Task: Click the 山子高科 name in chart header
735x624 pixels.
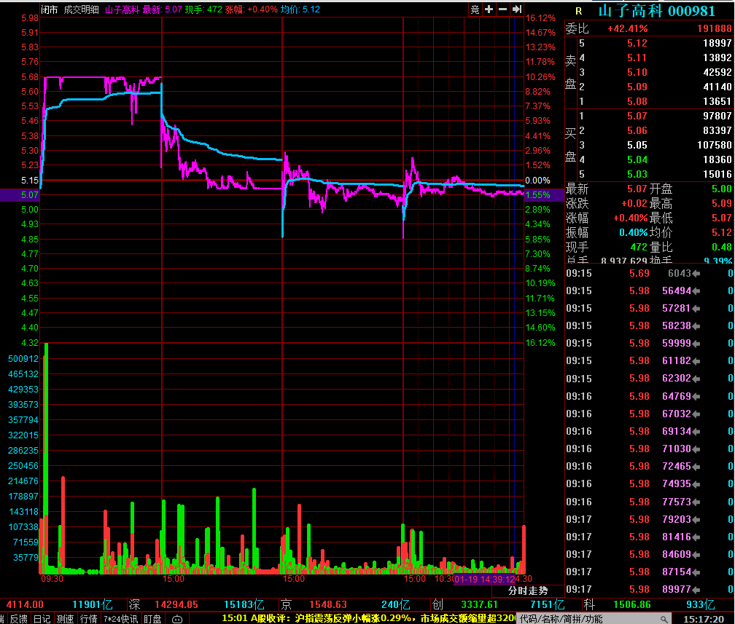Action: (122, 9)
